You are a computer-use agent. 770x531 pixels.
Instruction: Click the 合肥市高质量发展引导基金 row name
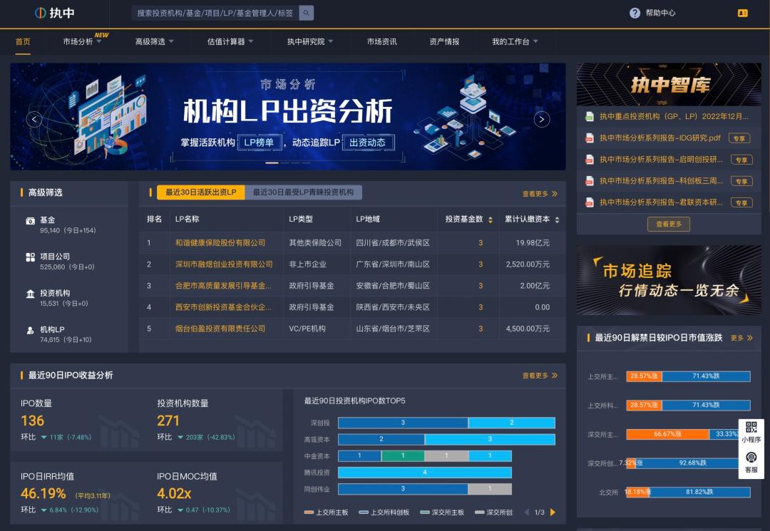tap(223, 286)
